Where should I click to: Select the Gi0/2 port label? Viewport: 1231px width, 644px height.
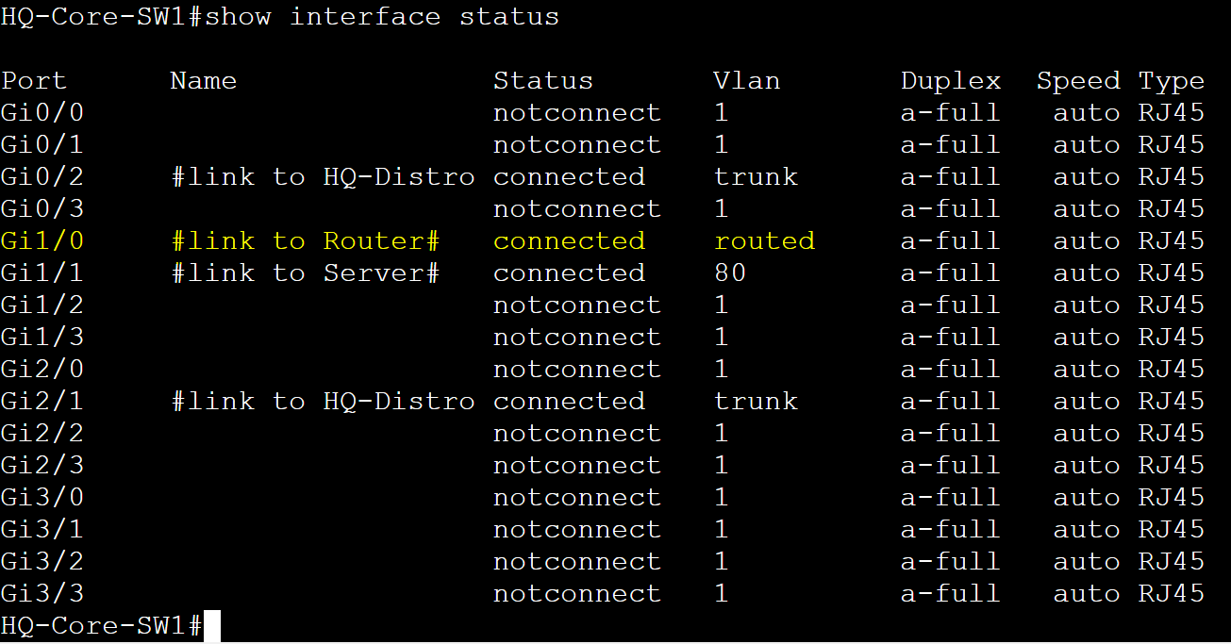[x=42, y=176]
